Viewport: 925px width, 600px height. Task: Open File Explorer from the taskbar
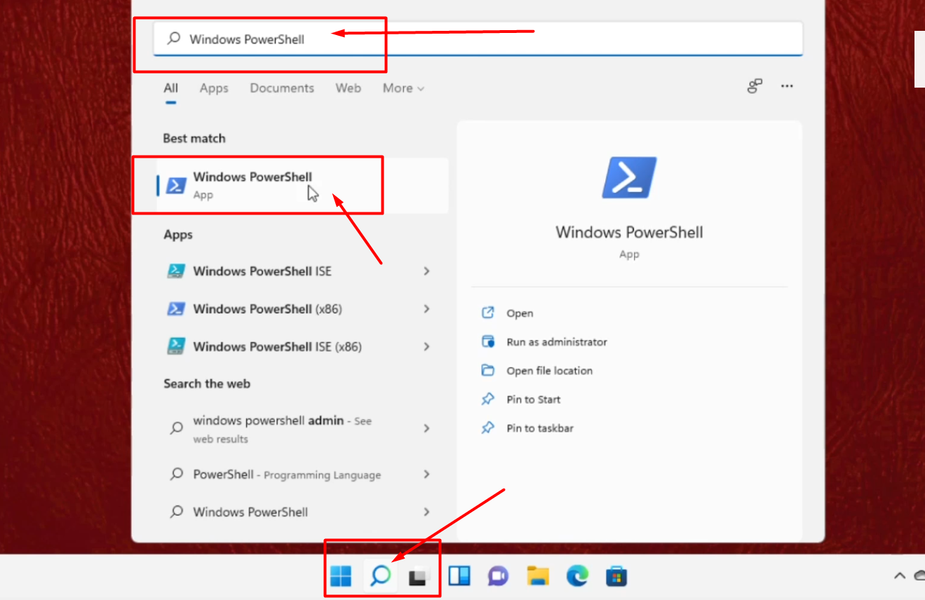pos(538,576)
